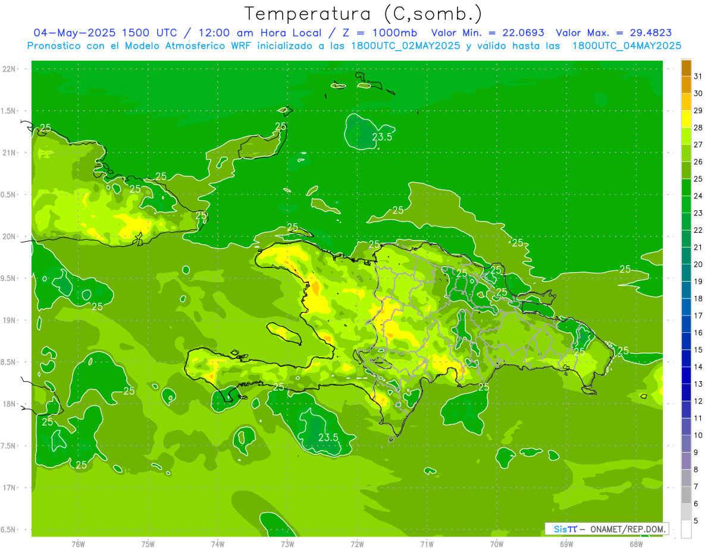
Task: Click the gray color bar segment between 6 and 7
Action: (686, 495)
